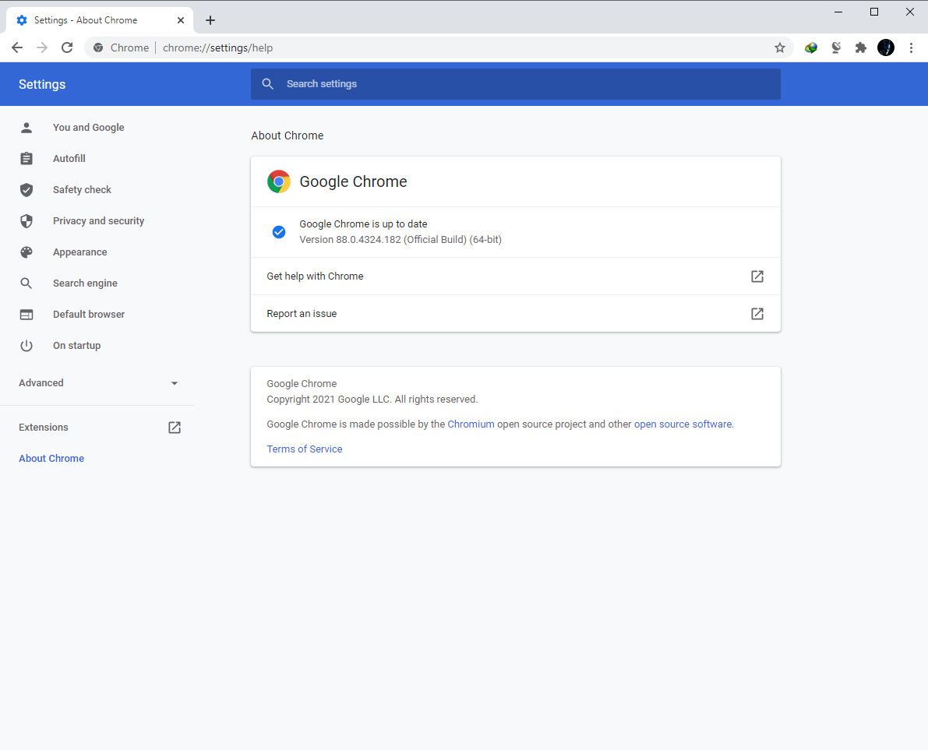Click the Privacy and security shield icon

26,220
